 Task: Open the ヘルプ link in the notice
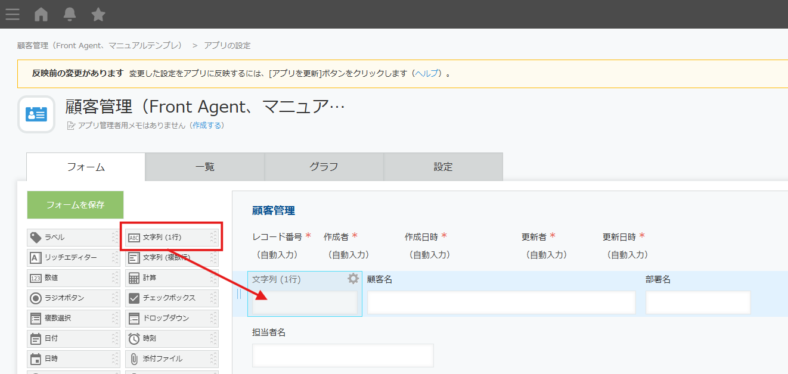pyautogui.click(x=426, y=74)
